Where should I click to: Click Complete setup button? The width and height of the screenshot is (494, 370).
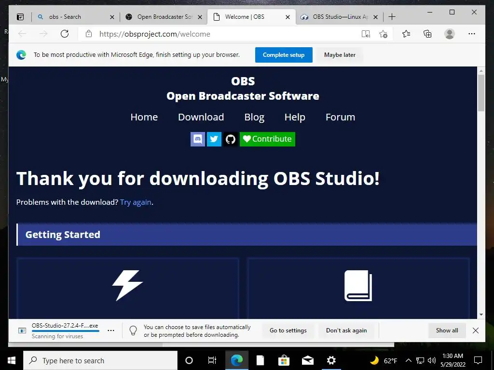(284, 55)
